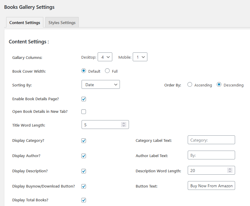This screenshot has height=206, width=250.
Task: Open the Desktop columns dropdown
Action: 105,57
